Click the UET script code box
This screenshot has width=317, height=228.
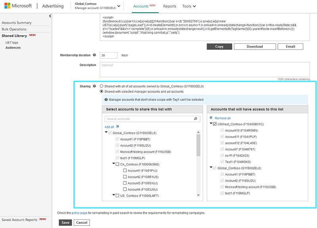pyautogui.click(x=205, y=27)
